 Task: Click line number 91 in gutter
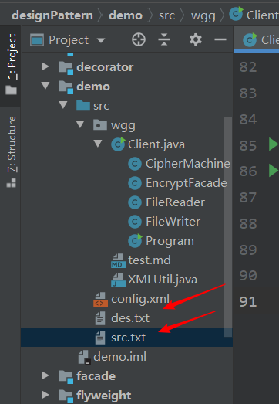pyautogui.click(x=248, y=302)
